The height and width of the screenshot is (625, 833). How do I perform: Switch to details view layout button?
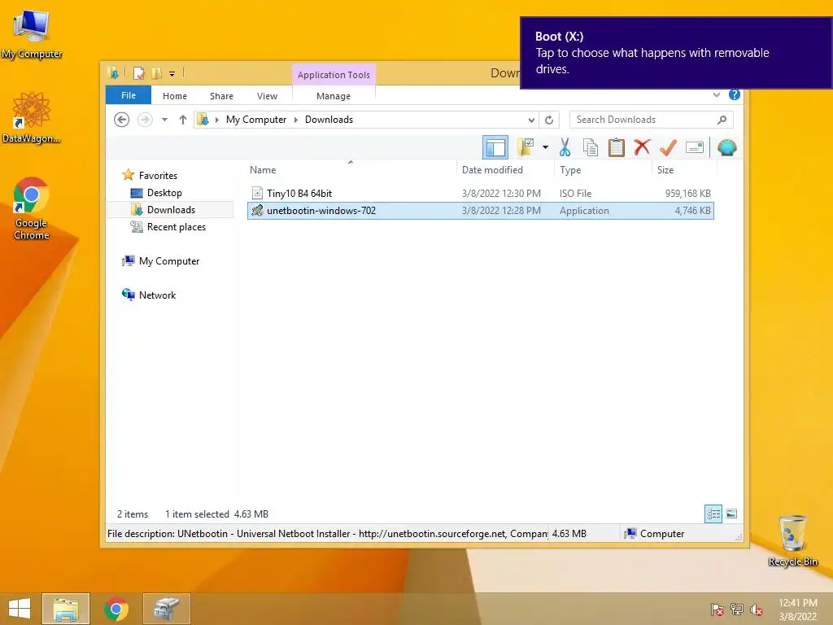[x=713, y=514]
